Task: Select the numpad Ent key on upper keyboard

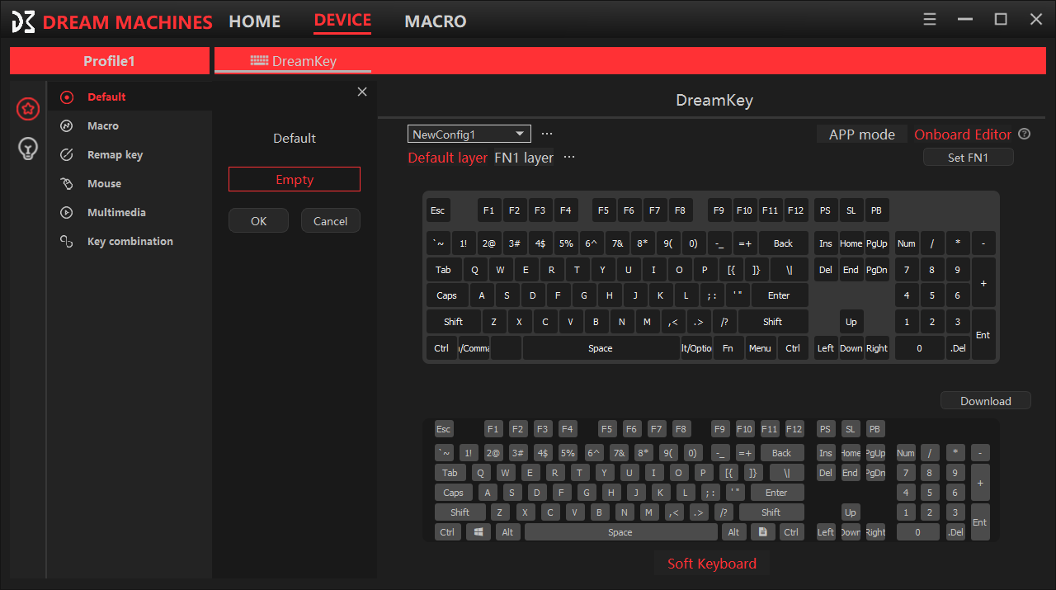Action: (983, 335)
